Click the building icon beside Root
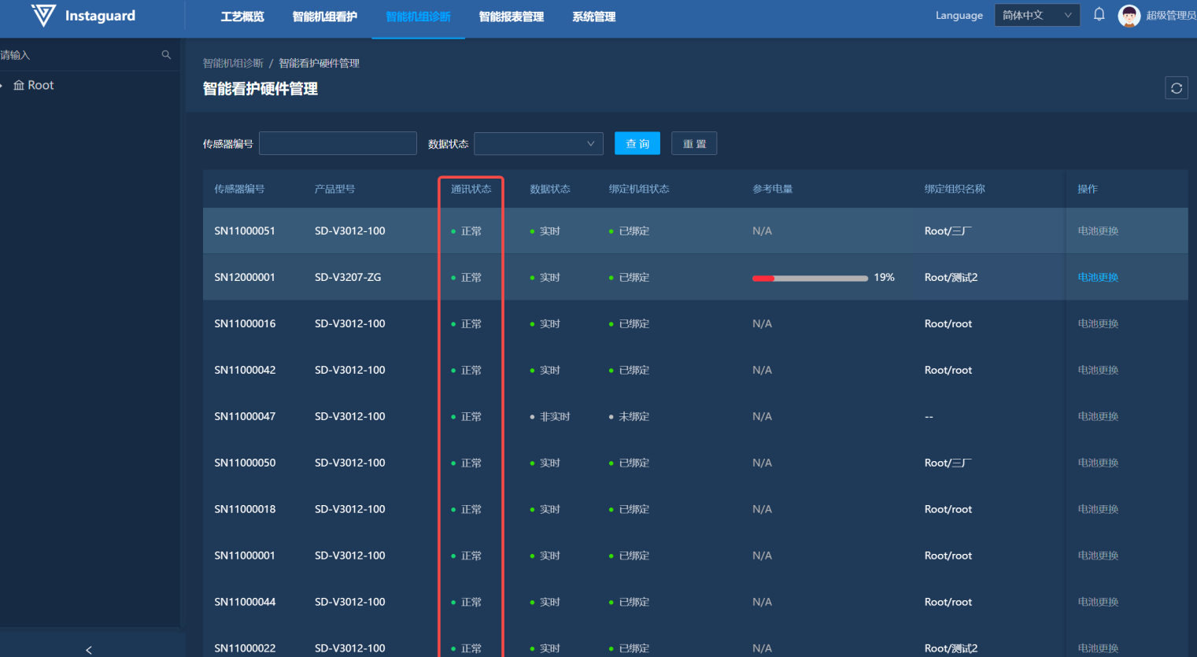Image resolution: width=1197 pixels, height=657 pixels. 19,85
